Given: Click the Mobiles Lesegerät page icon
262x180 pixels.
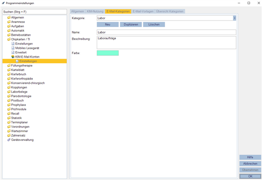Looking at the screenshot, I should point(13,48).
